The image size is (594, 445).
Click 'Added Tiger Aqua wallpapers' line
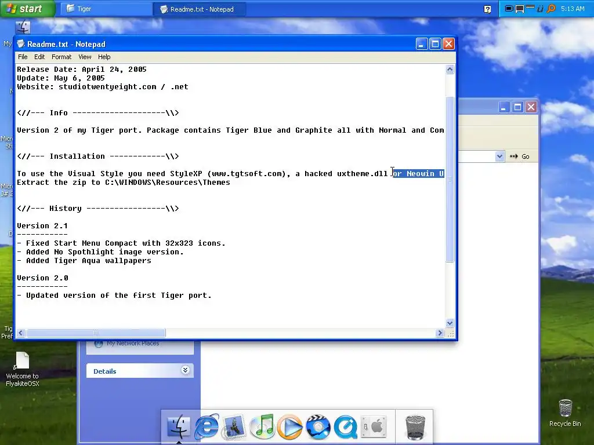(x=84, y=261)
